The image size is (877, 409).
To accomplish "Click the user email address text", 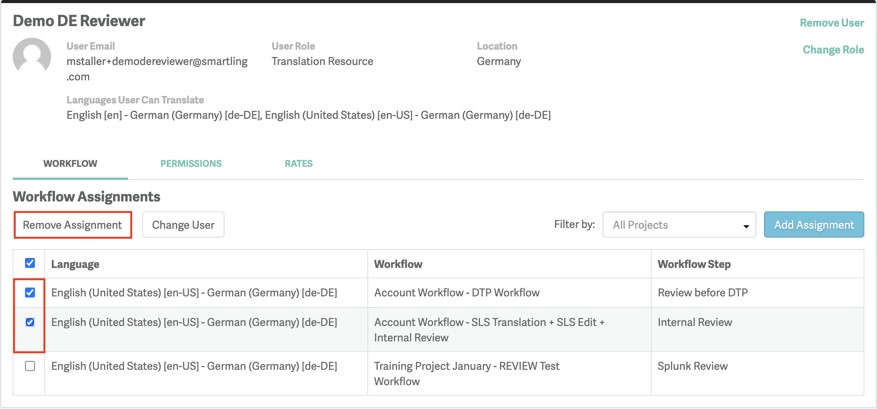I will (x=157, y=62).
